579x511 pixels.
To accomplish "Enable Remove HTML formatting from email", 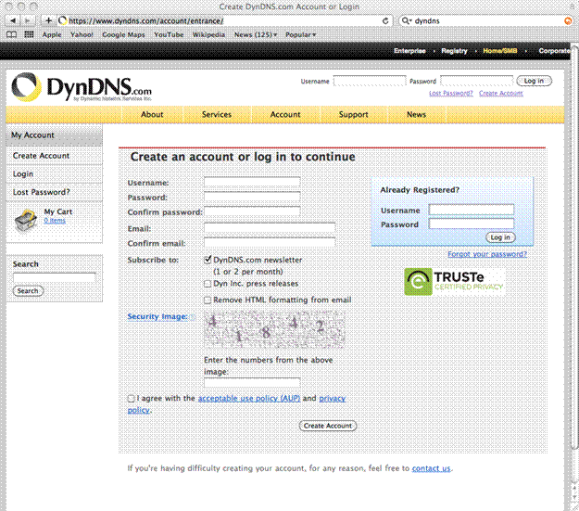I will [x=208, y=300].
